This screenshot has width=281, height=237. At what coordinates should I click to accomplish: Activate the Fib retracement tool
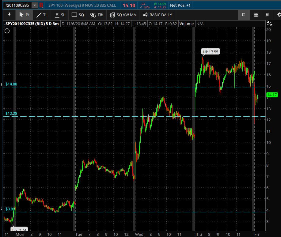(x=97, y=15)
